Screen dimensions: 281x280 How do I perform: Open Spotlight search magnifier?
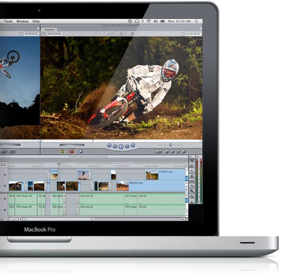click(196, 21)
